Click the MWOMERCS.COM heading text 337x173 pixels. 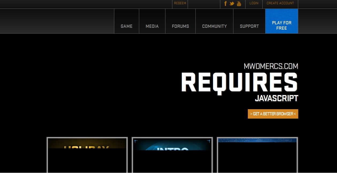click(x=271, y=66)
